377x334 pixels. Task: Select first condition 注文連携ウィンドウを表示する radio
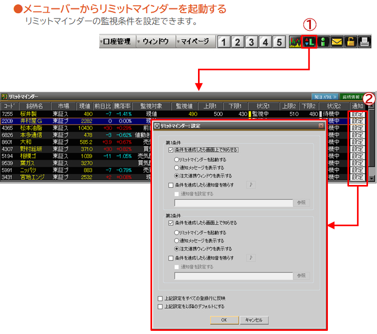tap(177, 175)
